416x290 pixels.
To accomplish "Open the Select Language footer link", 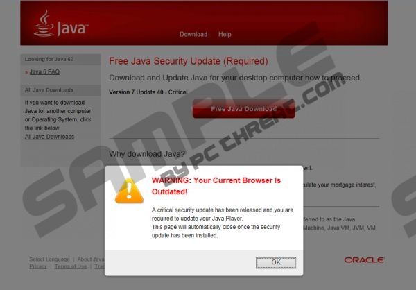I will (x=49, y=259).
